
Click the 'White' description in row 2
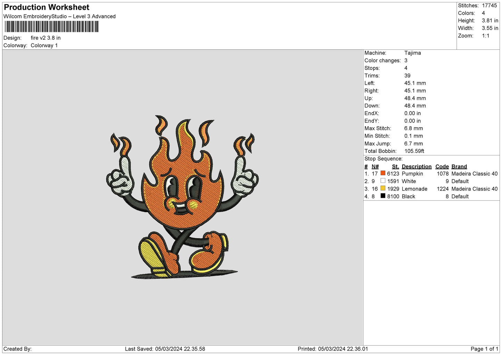tap(409, 181)
